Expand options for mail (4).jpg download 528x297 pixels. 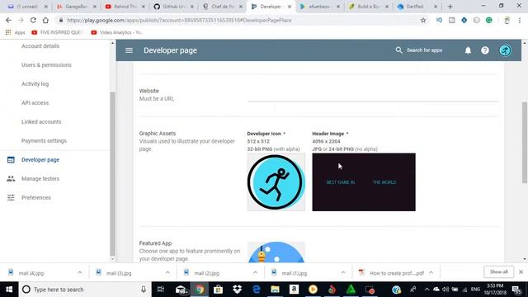[80, 272]
